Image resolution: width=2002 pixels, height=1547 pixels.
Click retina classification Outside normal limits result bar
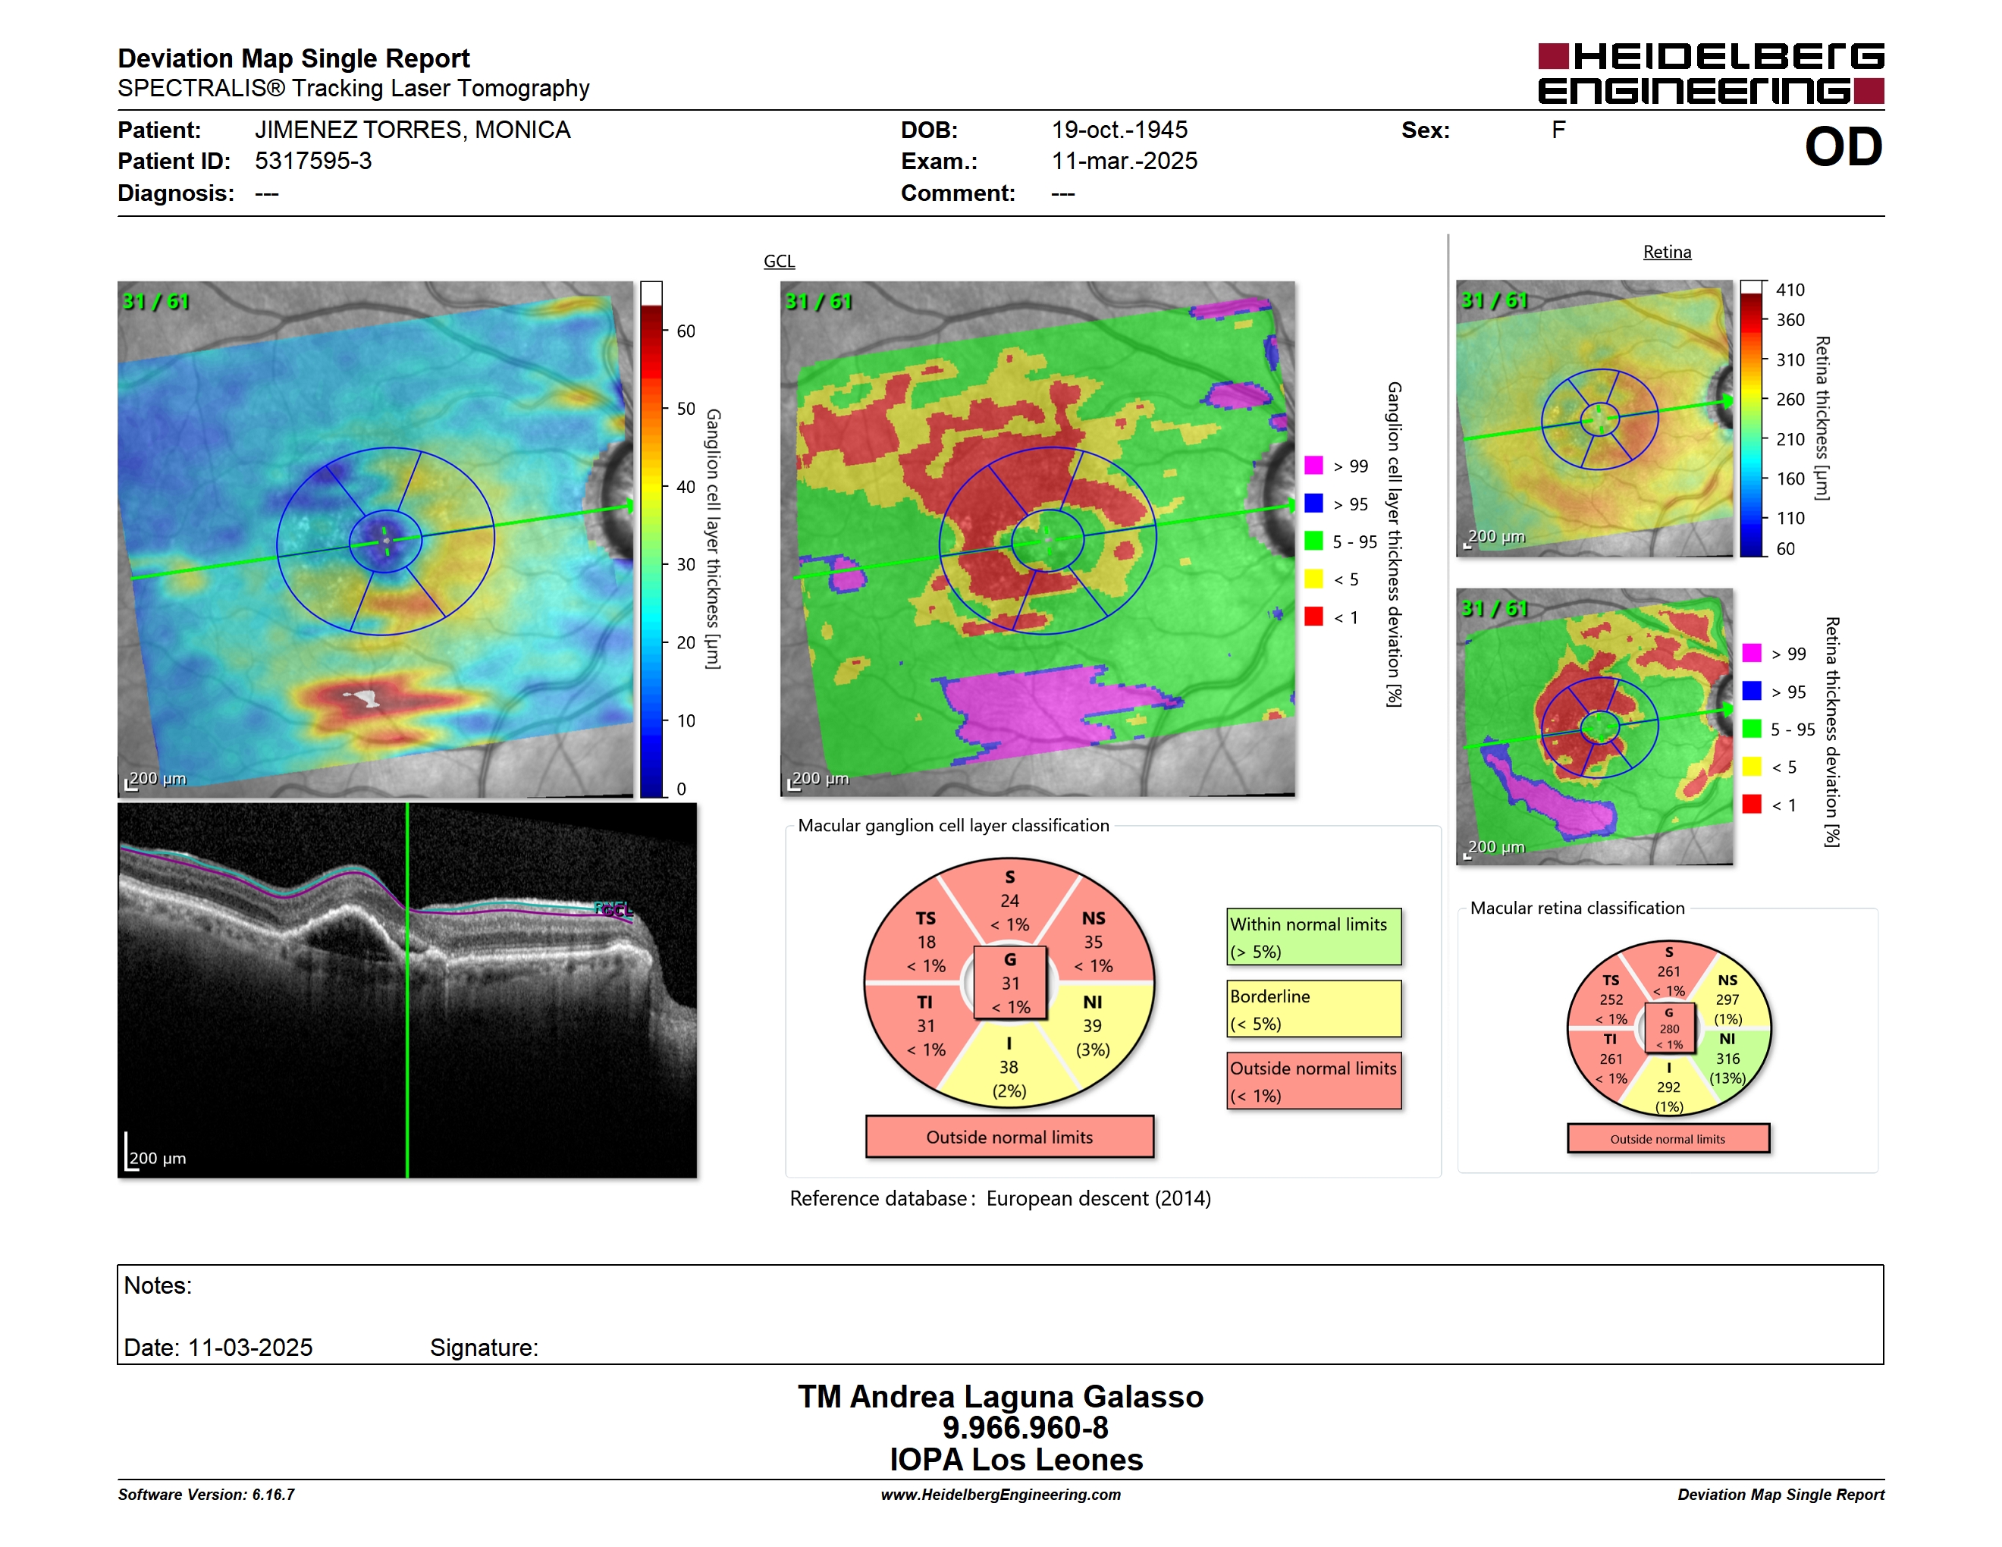(1668, 1138)
